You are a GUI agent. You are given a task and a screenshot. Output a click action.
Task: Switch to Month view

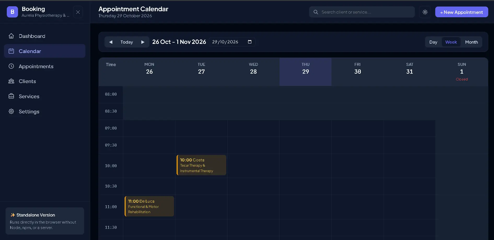click(x=472, y=42)
